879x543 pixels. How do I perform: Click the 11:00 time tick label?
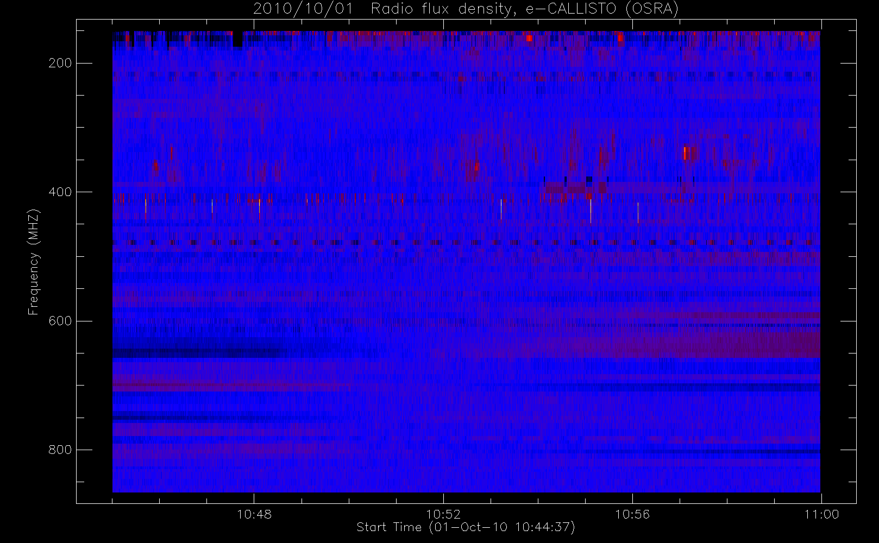click(822, 514)
